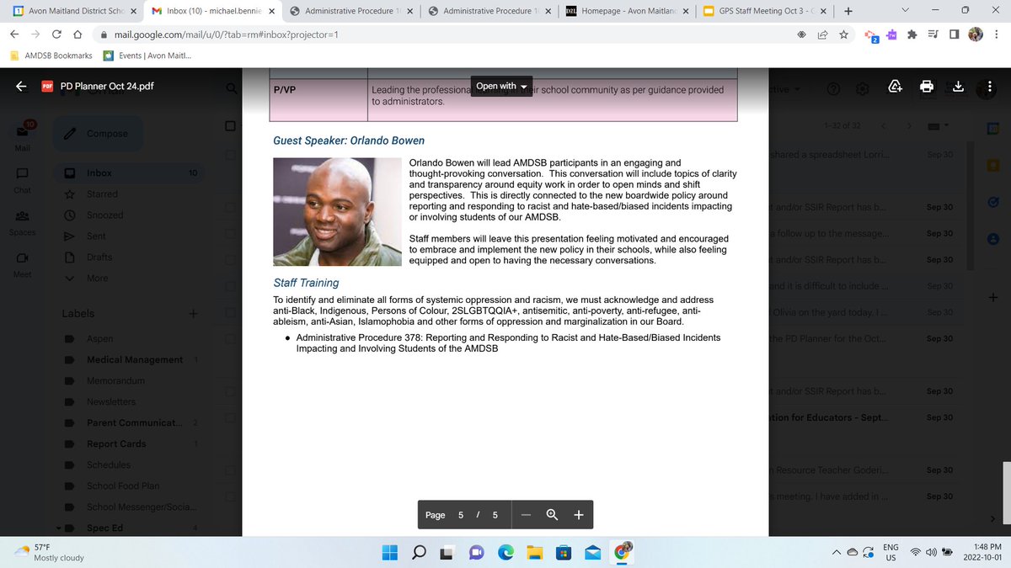Screen dimensions: 1011x568
Task: Open the 'Open with' dropdown
Action: point(502,86)
